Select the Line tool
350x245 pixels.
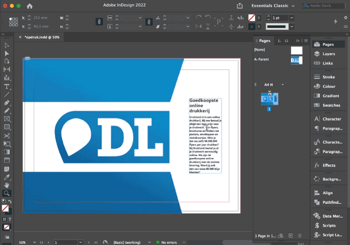tap(7, 94)
